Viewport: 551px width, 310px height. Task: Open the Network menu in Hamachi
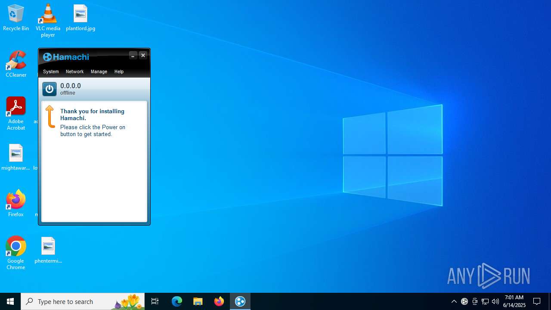click(x=74, y=71)
